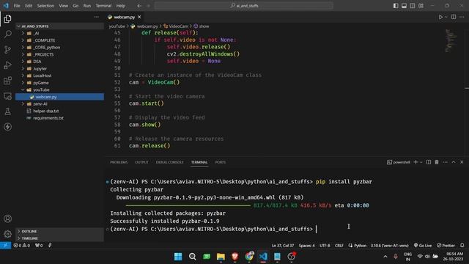This screenshot has width=469, height=264.
Task: Close the terminal panel
Action: tap(462, 162)
